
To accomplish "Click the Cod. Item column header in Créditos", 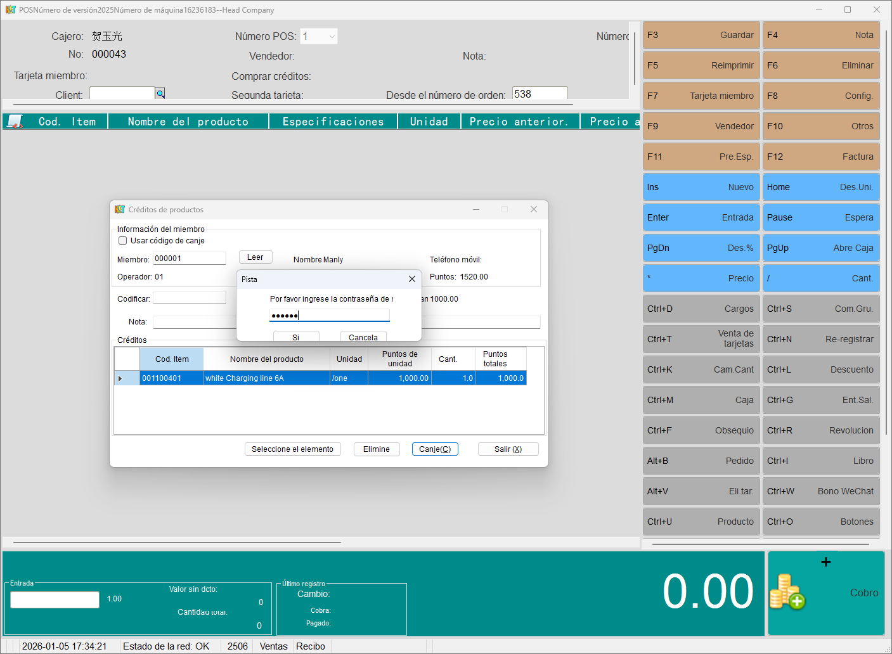I will (172, 359).
